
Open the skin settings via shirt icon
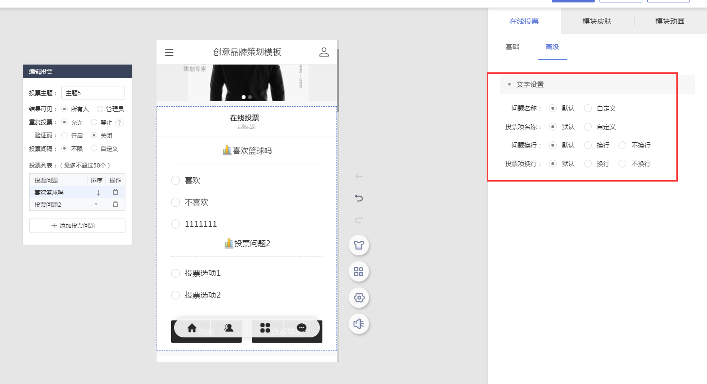[359, 245]
